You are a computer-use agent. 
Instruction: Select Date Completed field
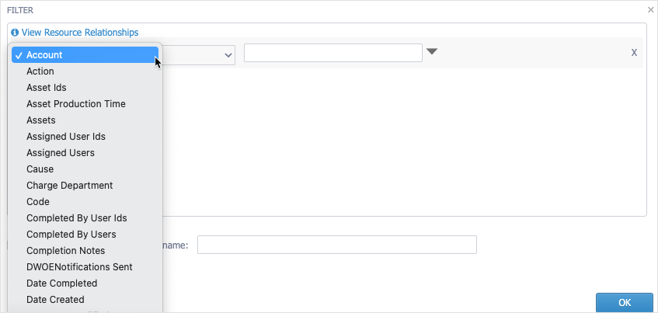(x=85, y=283)
